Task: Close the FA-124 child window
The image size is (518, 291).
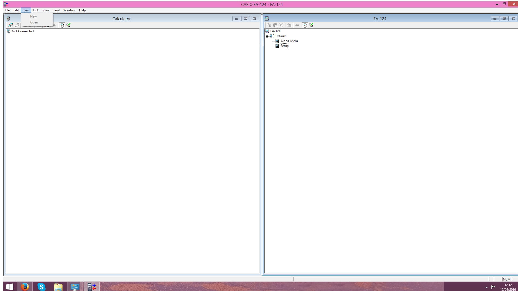Action: coord(513,19)
